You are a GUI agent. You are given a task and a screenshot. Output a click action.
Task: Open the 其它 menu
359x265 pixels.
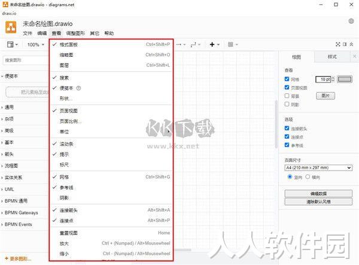click(x=95, y=33)
